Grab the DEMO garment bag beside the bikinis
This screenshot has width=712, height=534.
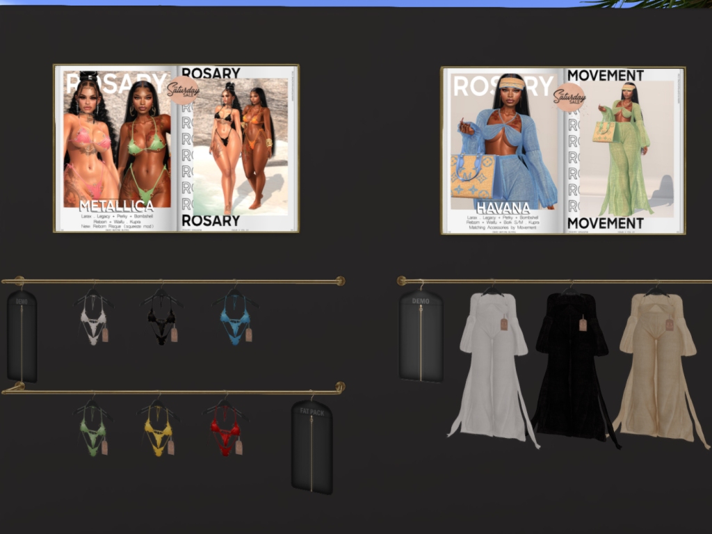click(22, 336)
